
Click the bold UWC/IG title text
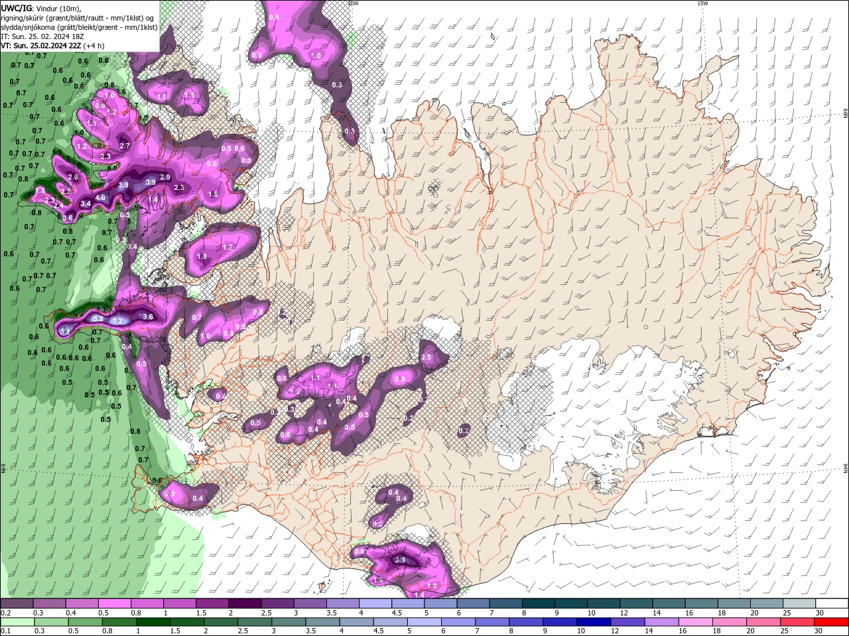click(17, 7)
